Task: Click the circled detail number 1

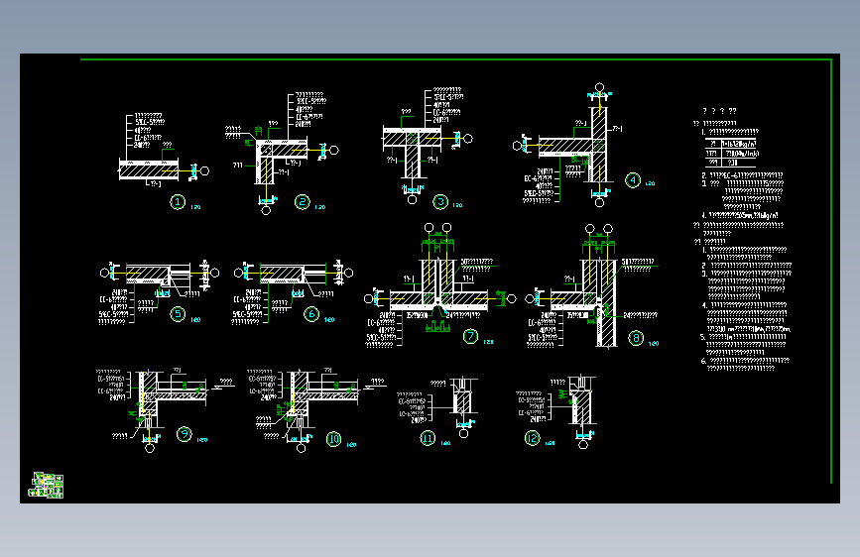Action: tap(178, 202)
